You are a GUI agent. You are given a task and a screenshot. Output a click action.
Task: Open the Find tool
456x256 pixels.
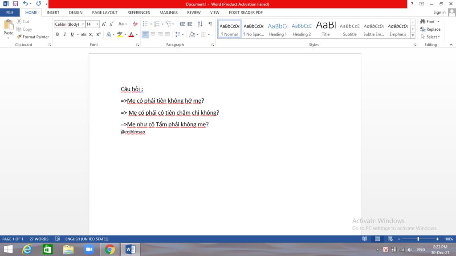(427, 21)
